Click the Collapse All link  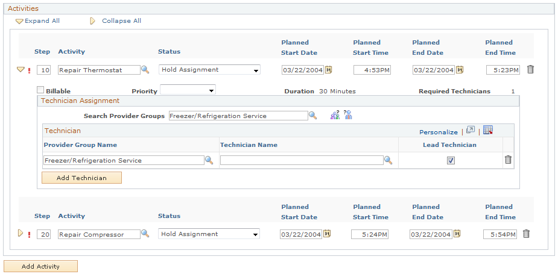point(121,21)
